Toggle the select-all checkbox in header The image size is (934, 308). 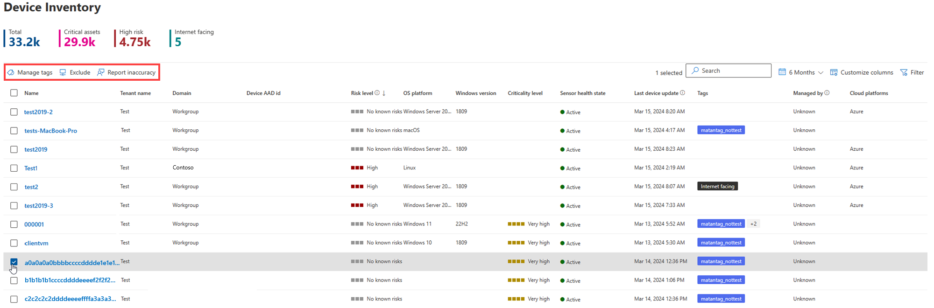14,93
